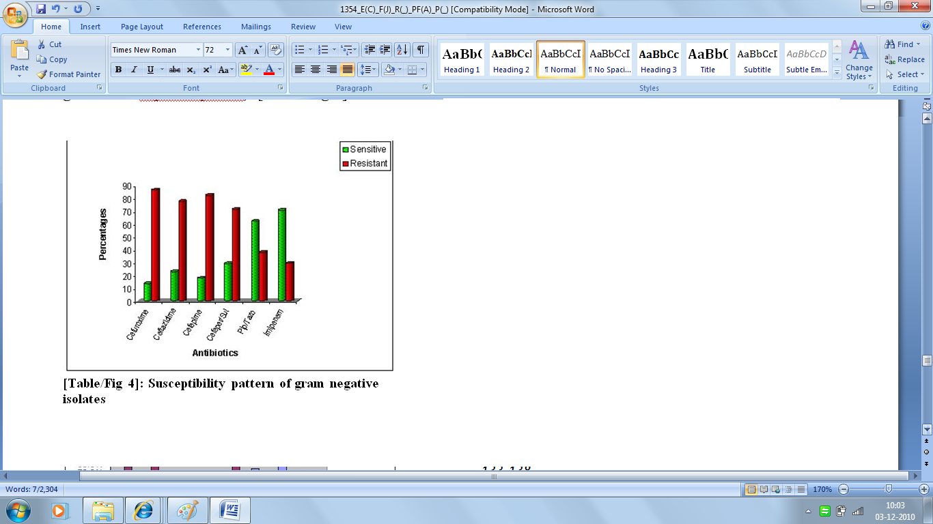This screenshot has height=524, width=933.
Task: Apply Superscript formatting
Action: coord(207,70)
